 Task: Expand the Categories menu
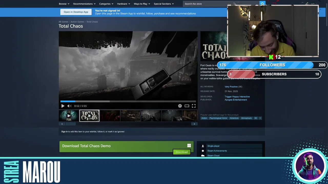click(106, 4)
